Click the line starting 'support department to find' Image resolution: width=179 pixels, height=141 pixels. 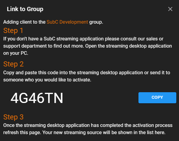88,46
